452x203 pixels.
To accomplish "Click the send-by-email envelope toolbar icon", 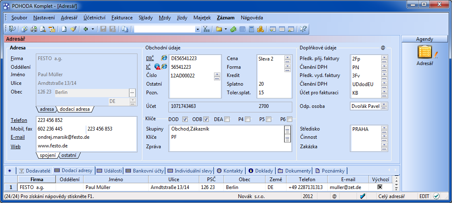I will (x=52, y=29).
